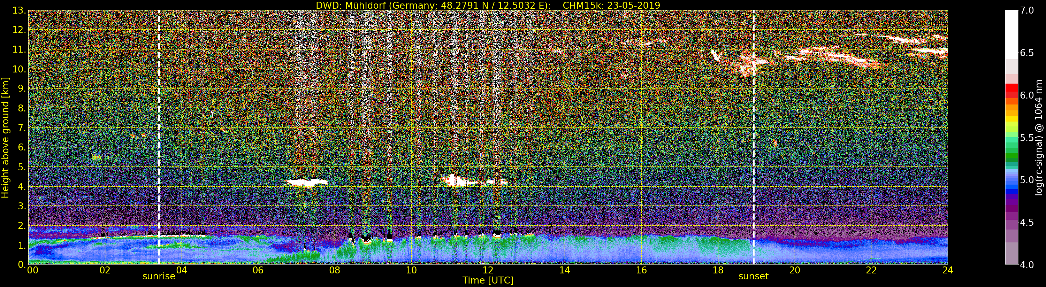Click the 'Time [UTC]' axis label

pos(488,280)
